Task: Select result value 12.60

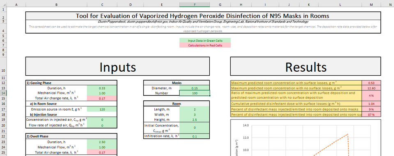Action: [371, 88]
